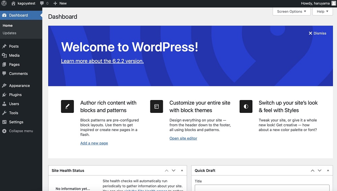Click the Open site editor link
337x191 pixels.
(x=183, y=138)
